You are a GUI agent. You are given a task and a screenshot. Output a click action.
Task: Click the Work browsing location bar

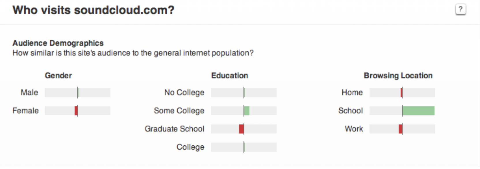tap(402, 129)
